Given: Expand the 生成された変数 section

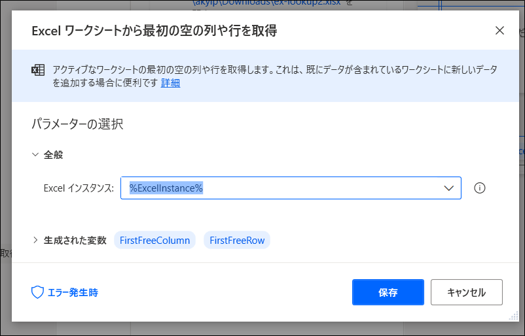Looking at the screenshot, I should pyautogui.click(x=35, y=240).
